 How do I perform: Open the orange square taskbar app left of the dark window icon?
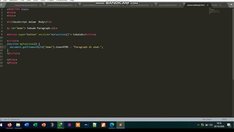pos(78,125)
